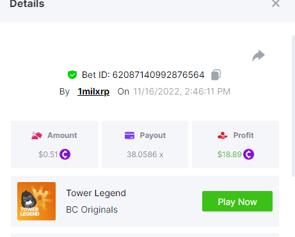The image size is (295, 237).
Task: Open the 1milxrp user profile link
Action: (x=93, y=91)
